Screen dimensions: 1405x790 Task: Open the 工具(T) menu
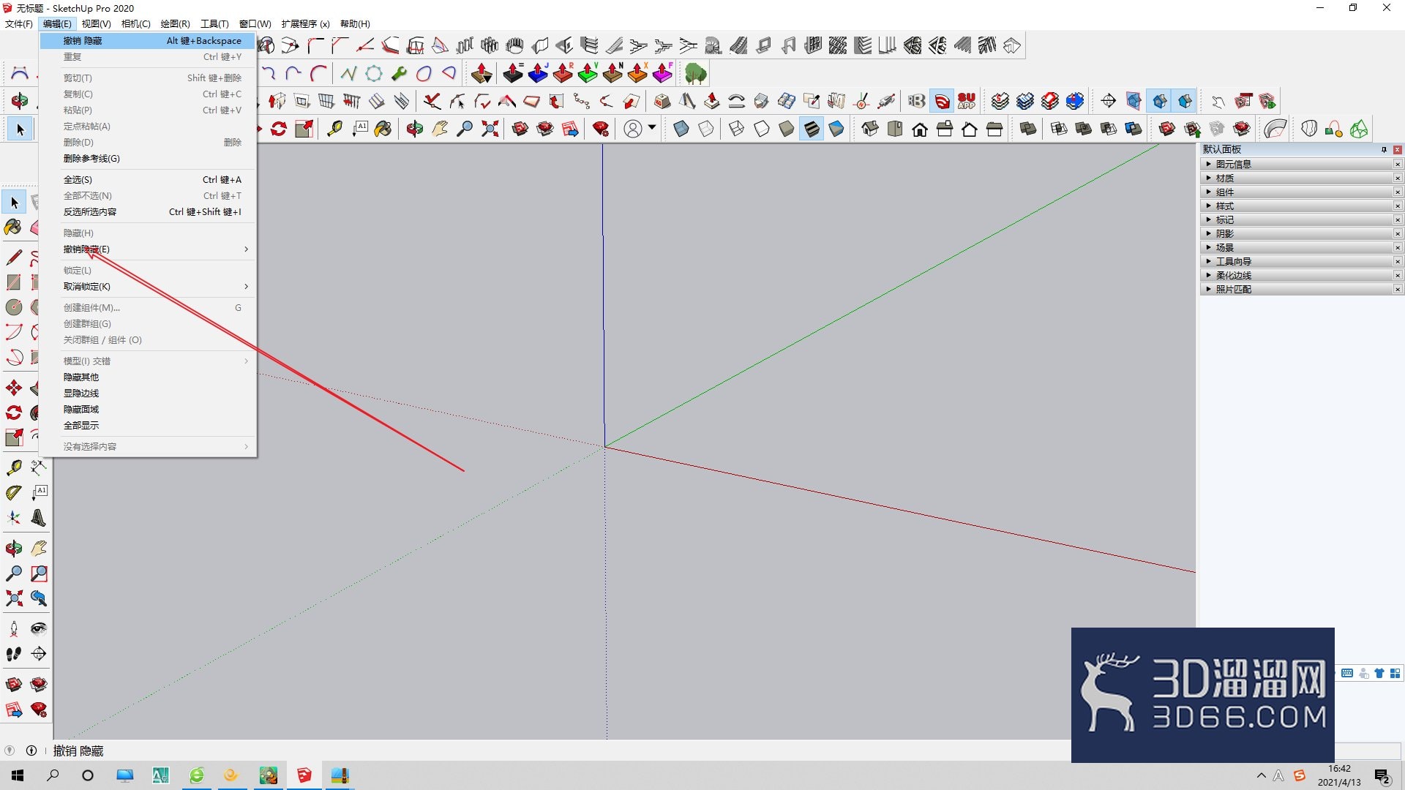pos(214,24)
